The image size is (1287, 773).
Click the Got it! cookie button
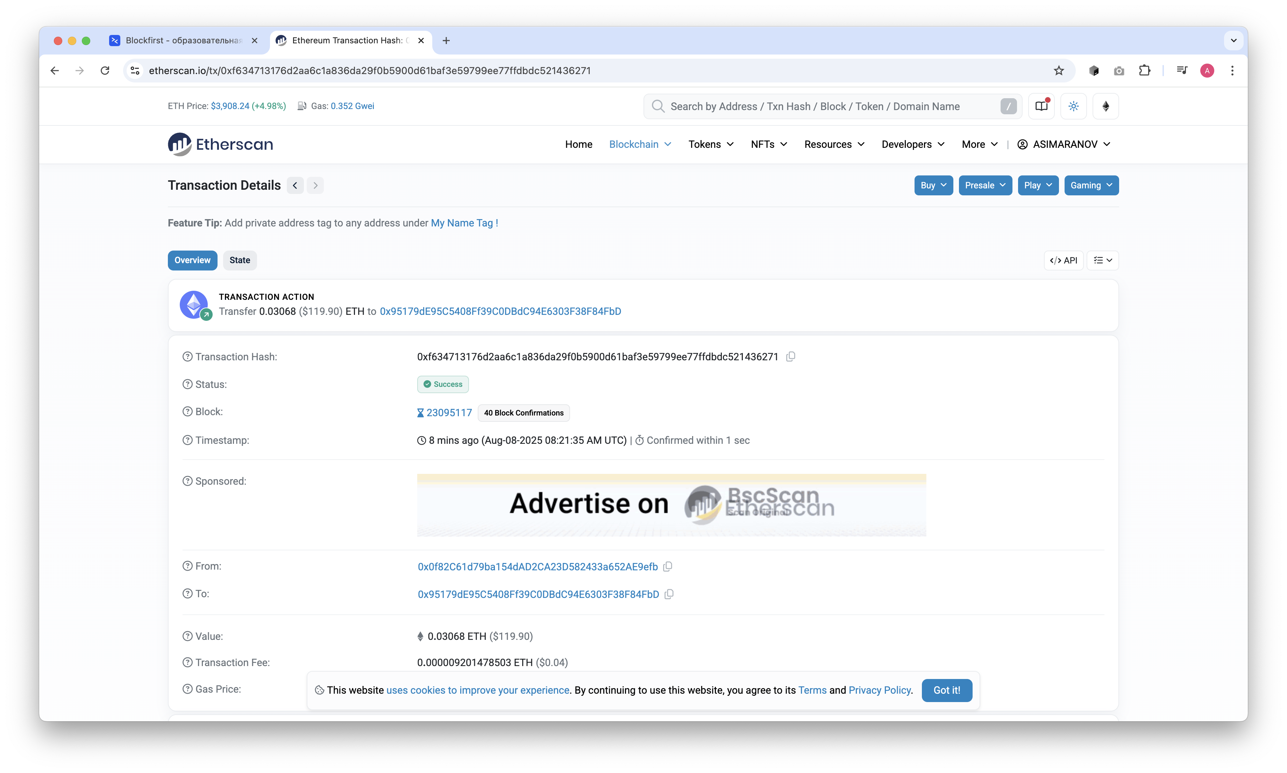tap(946, 690)
